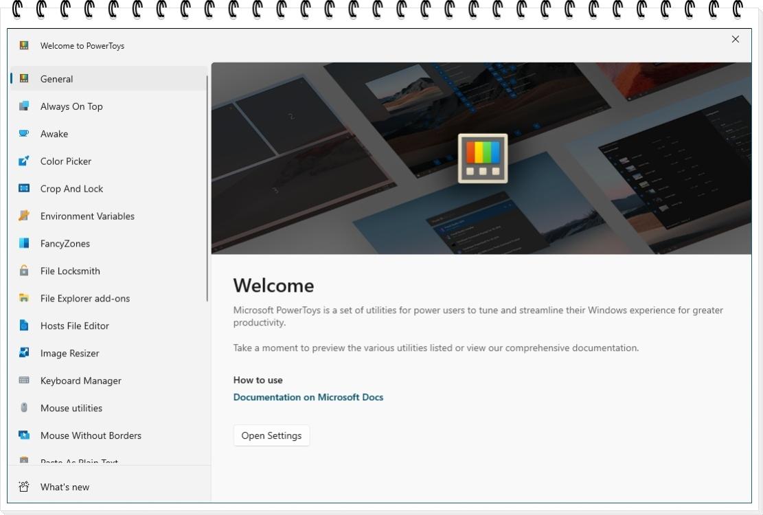Click the sidebar scrollbar track

(x=207, y=206)
